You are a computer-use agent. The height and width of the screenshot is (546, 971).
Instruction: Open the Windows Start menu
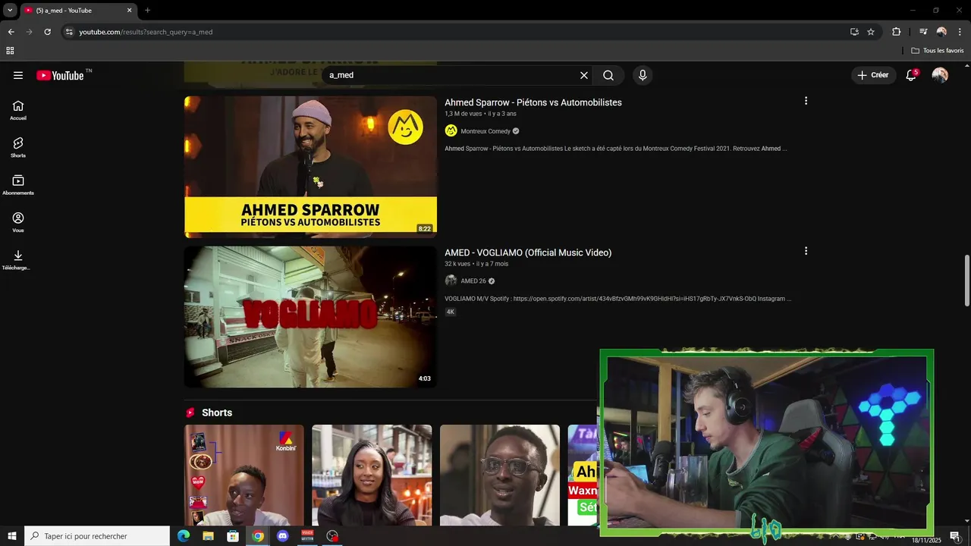point(12,536)
